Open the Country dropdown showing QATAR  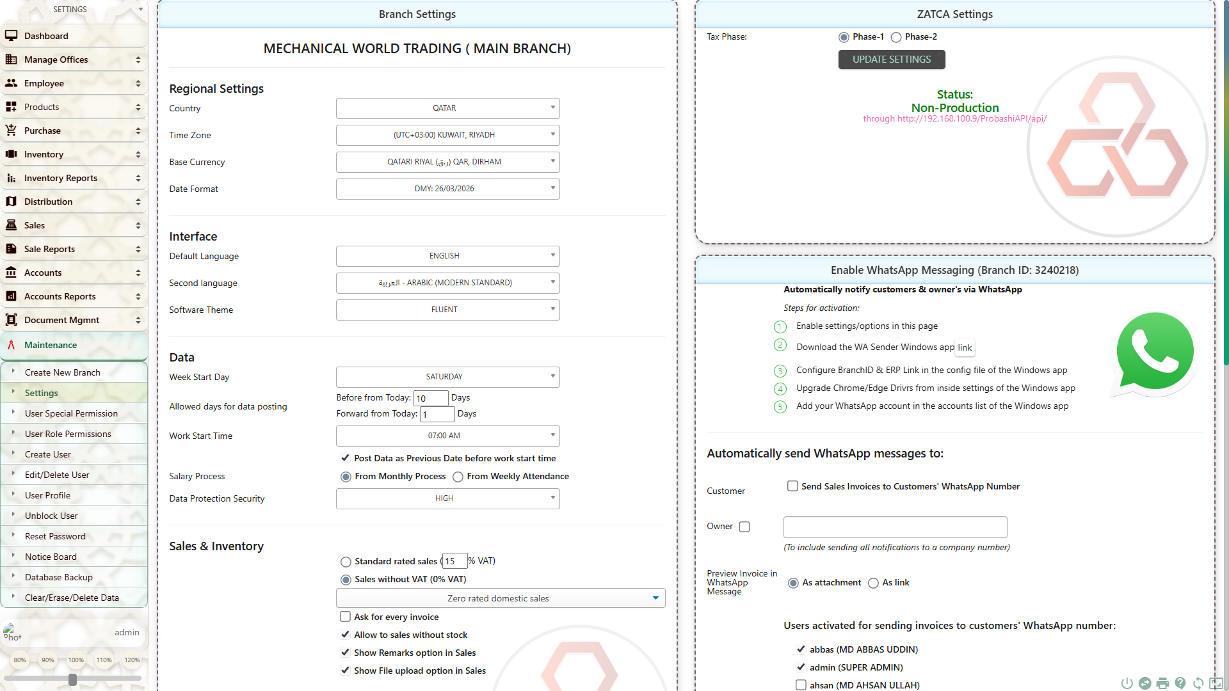447,108
